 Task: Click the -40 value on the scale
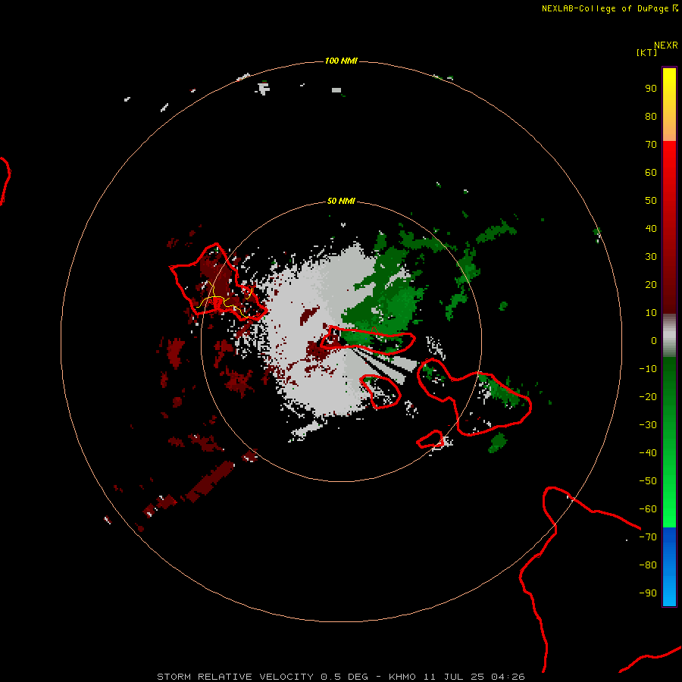(x=648, y=453)
